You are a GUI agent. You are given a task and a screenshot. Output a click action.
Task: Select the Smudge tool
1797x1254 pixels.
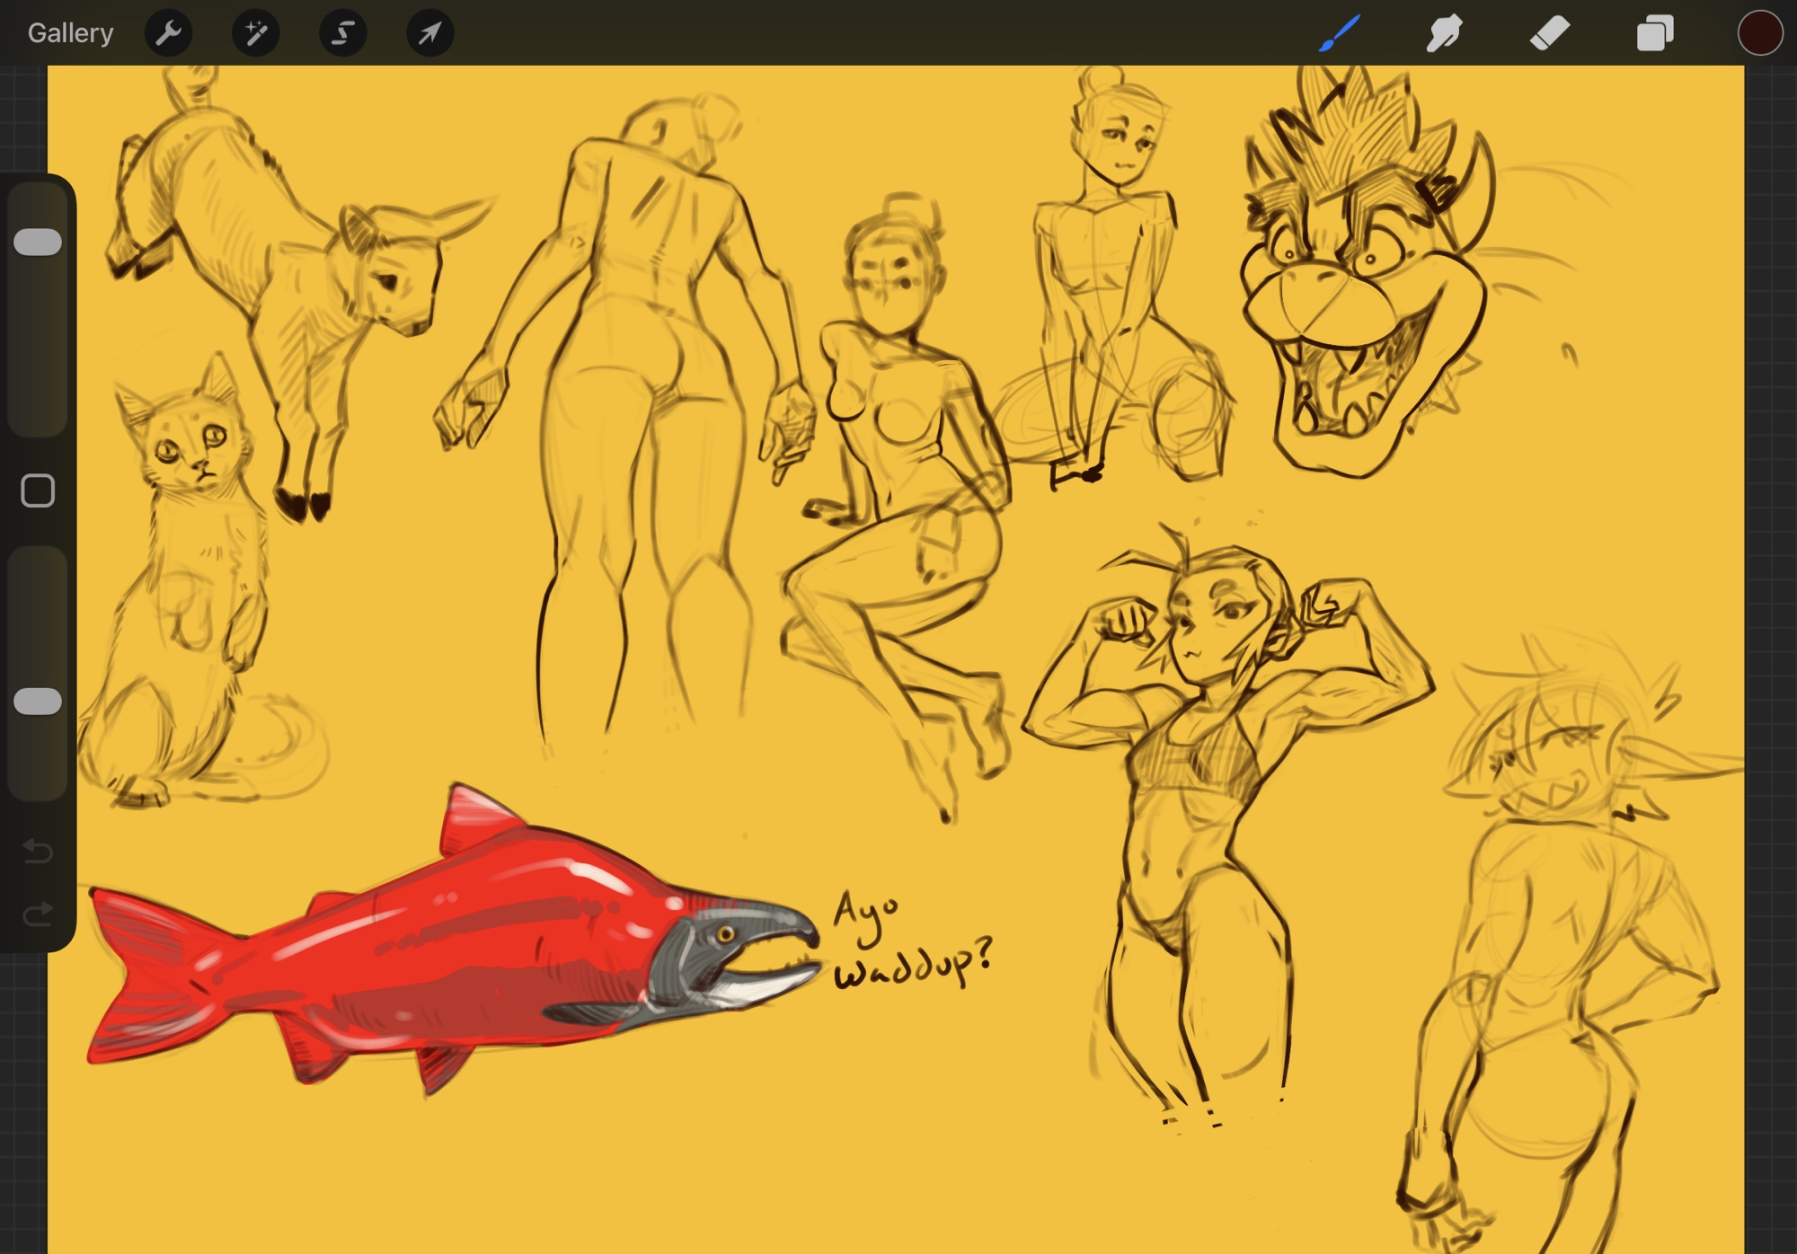pyautogui.click(x=1444, y=34)
